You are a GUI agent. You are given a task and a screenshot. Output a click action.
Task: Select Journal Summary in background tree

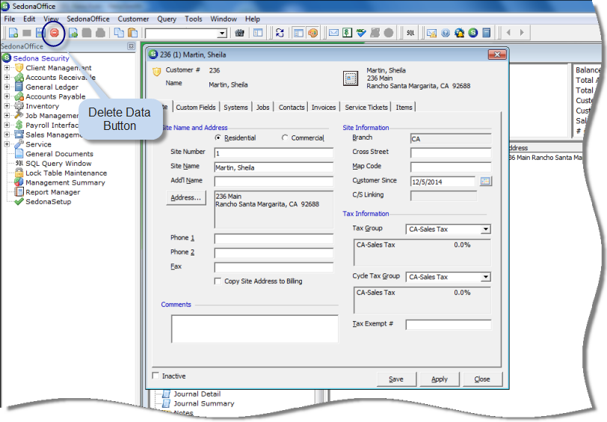tap(203, 403)
